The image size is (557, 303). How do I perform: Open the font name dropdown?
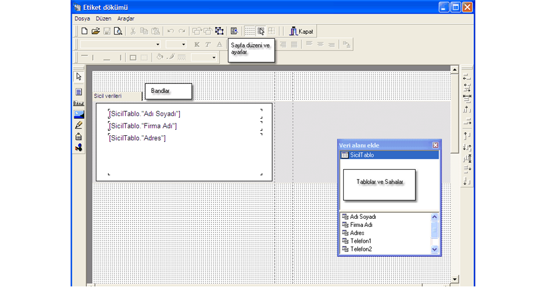pyautogui.click(x=158, y=44)
